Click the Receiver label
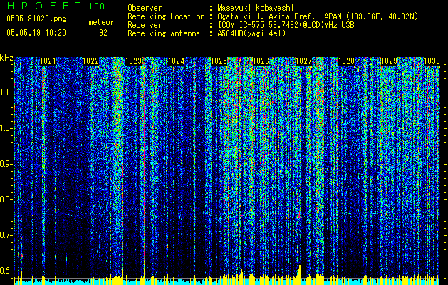The image size is (448, 285). (x=145, y=25)
